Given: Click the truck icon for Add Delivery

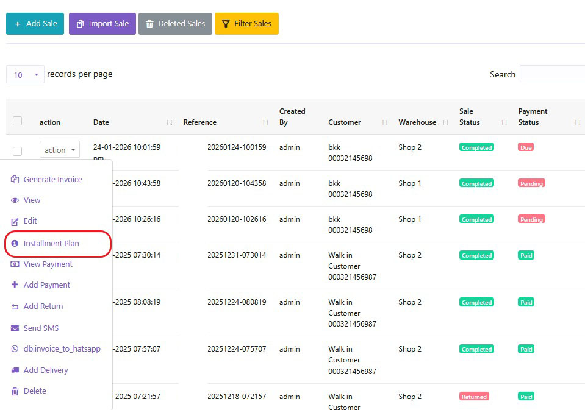Looking at the screenshot, I should [x=15, y=370].
